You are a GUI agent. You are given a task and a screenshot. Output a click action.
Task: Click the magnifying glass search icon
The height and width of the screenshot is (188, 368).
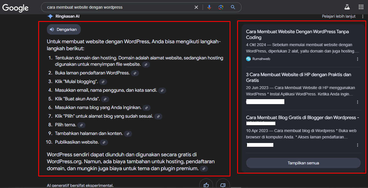click(x=233, y=7)
